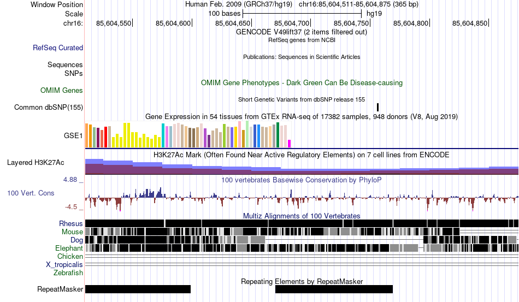The height and width of the screenshot is (302, 519).
Task: Click the X_tropicalis alignment row label
Action: [x=64, y=265]
